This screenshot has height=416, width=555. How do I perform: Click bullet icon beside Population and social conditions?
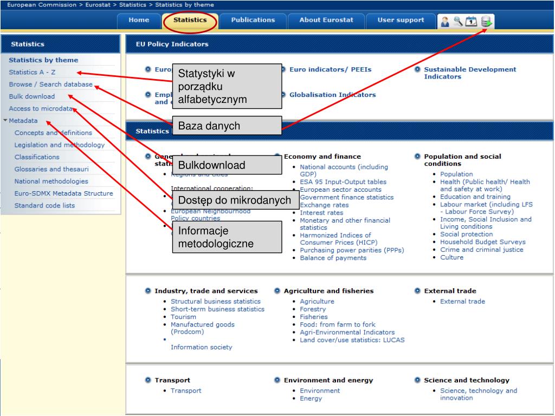(418, 157)
